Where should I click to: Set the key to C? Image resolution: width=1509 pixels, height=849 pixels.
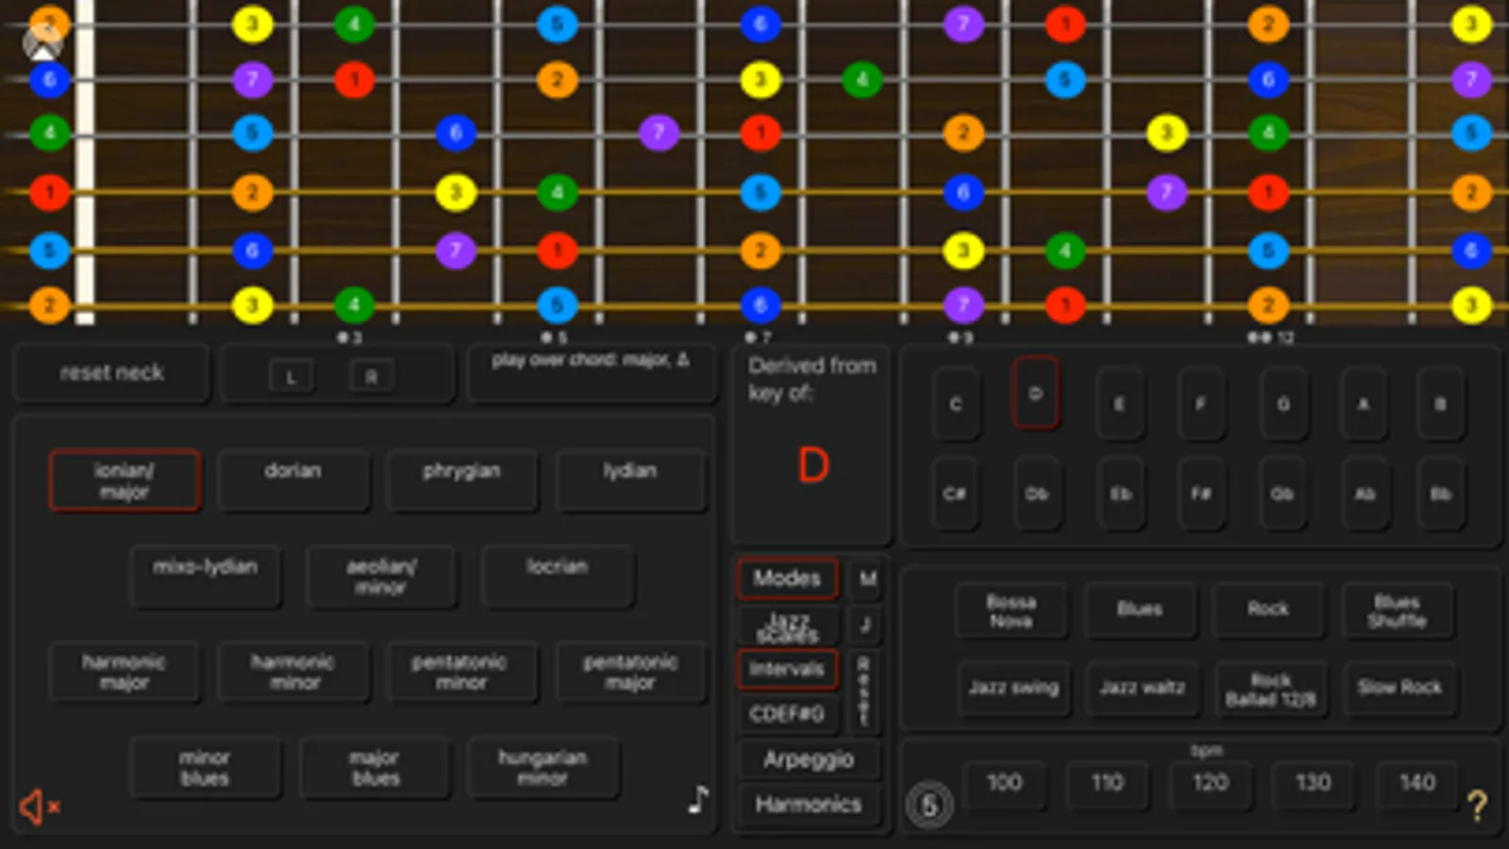tap(955, 404)
